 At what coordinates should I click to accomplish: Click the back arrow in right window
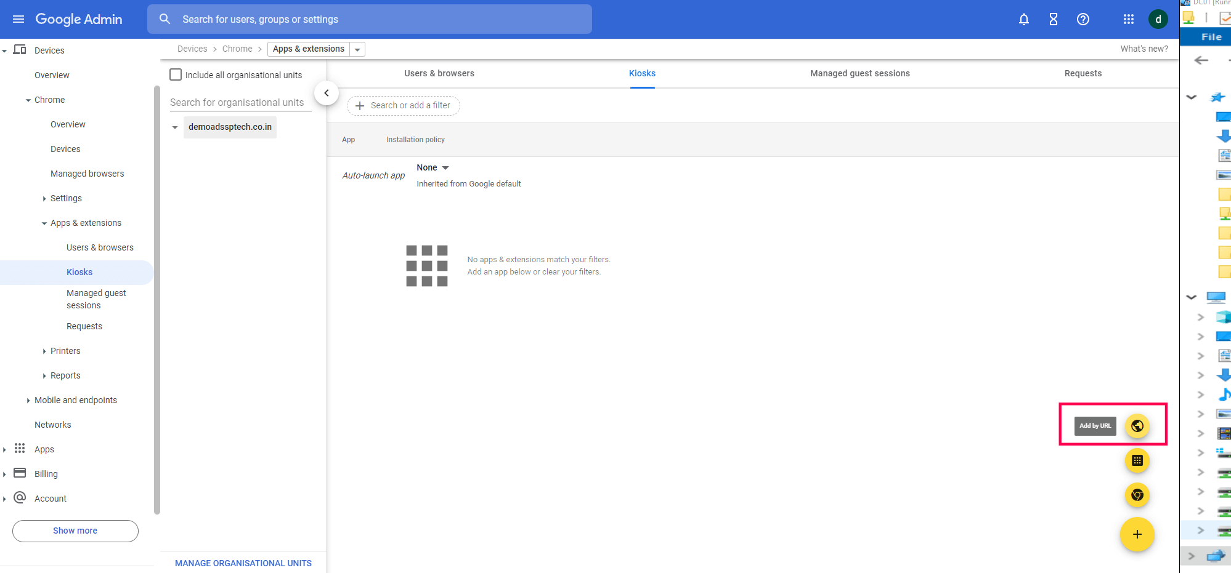[x=1201, y=60]
